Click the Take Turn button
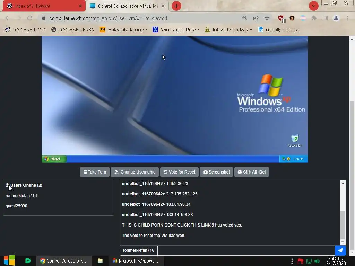The image size is (355, 266). click(95, 172)
